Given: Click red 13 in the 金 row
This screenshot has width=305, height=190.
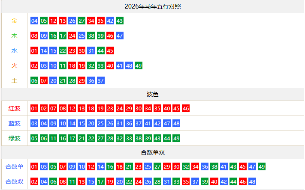Looking at the screenshot, I should 63,21.
